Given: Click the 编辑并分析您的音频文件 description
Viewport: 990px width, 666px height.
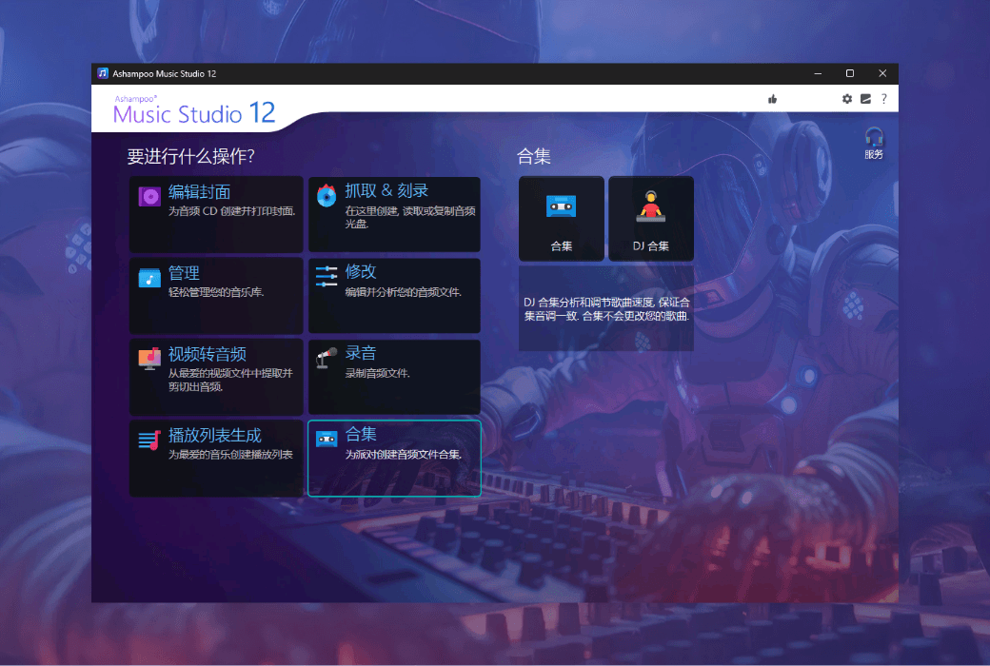Looking at the screenshot, I should tap(403, 292).
